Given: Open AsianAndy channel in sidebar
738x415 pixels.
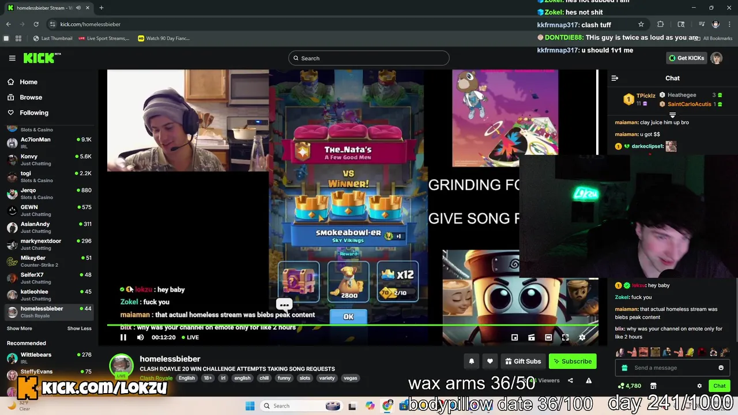Looking at the screenshot, I should (x=49, y=227).
